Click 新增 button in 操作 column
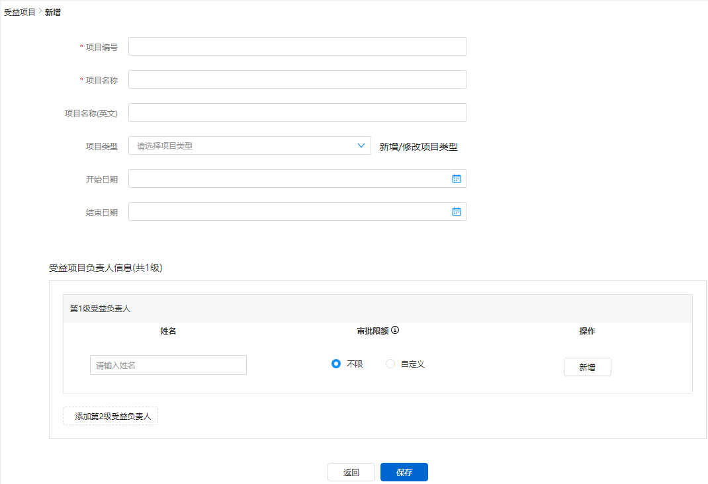The height and width of the screenshot is (484, 708). [588, 367]
